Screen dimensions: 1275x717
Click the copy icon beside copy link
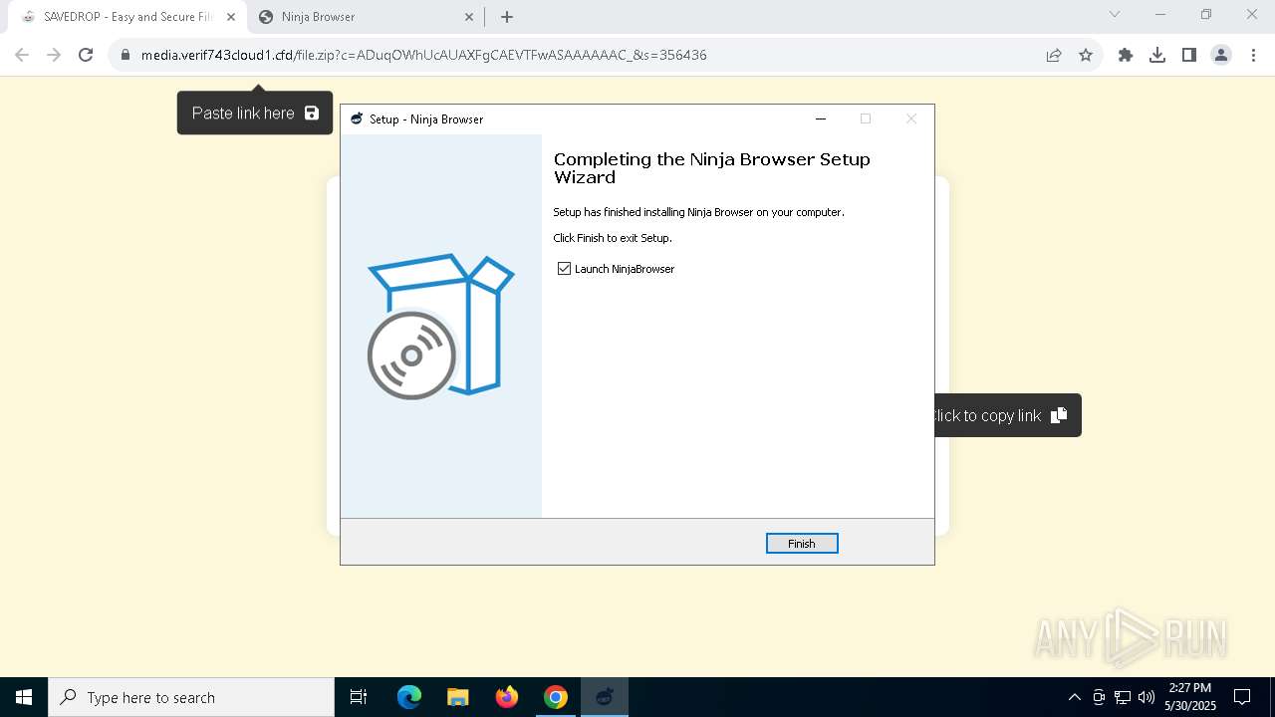(1059, 415)
